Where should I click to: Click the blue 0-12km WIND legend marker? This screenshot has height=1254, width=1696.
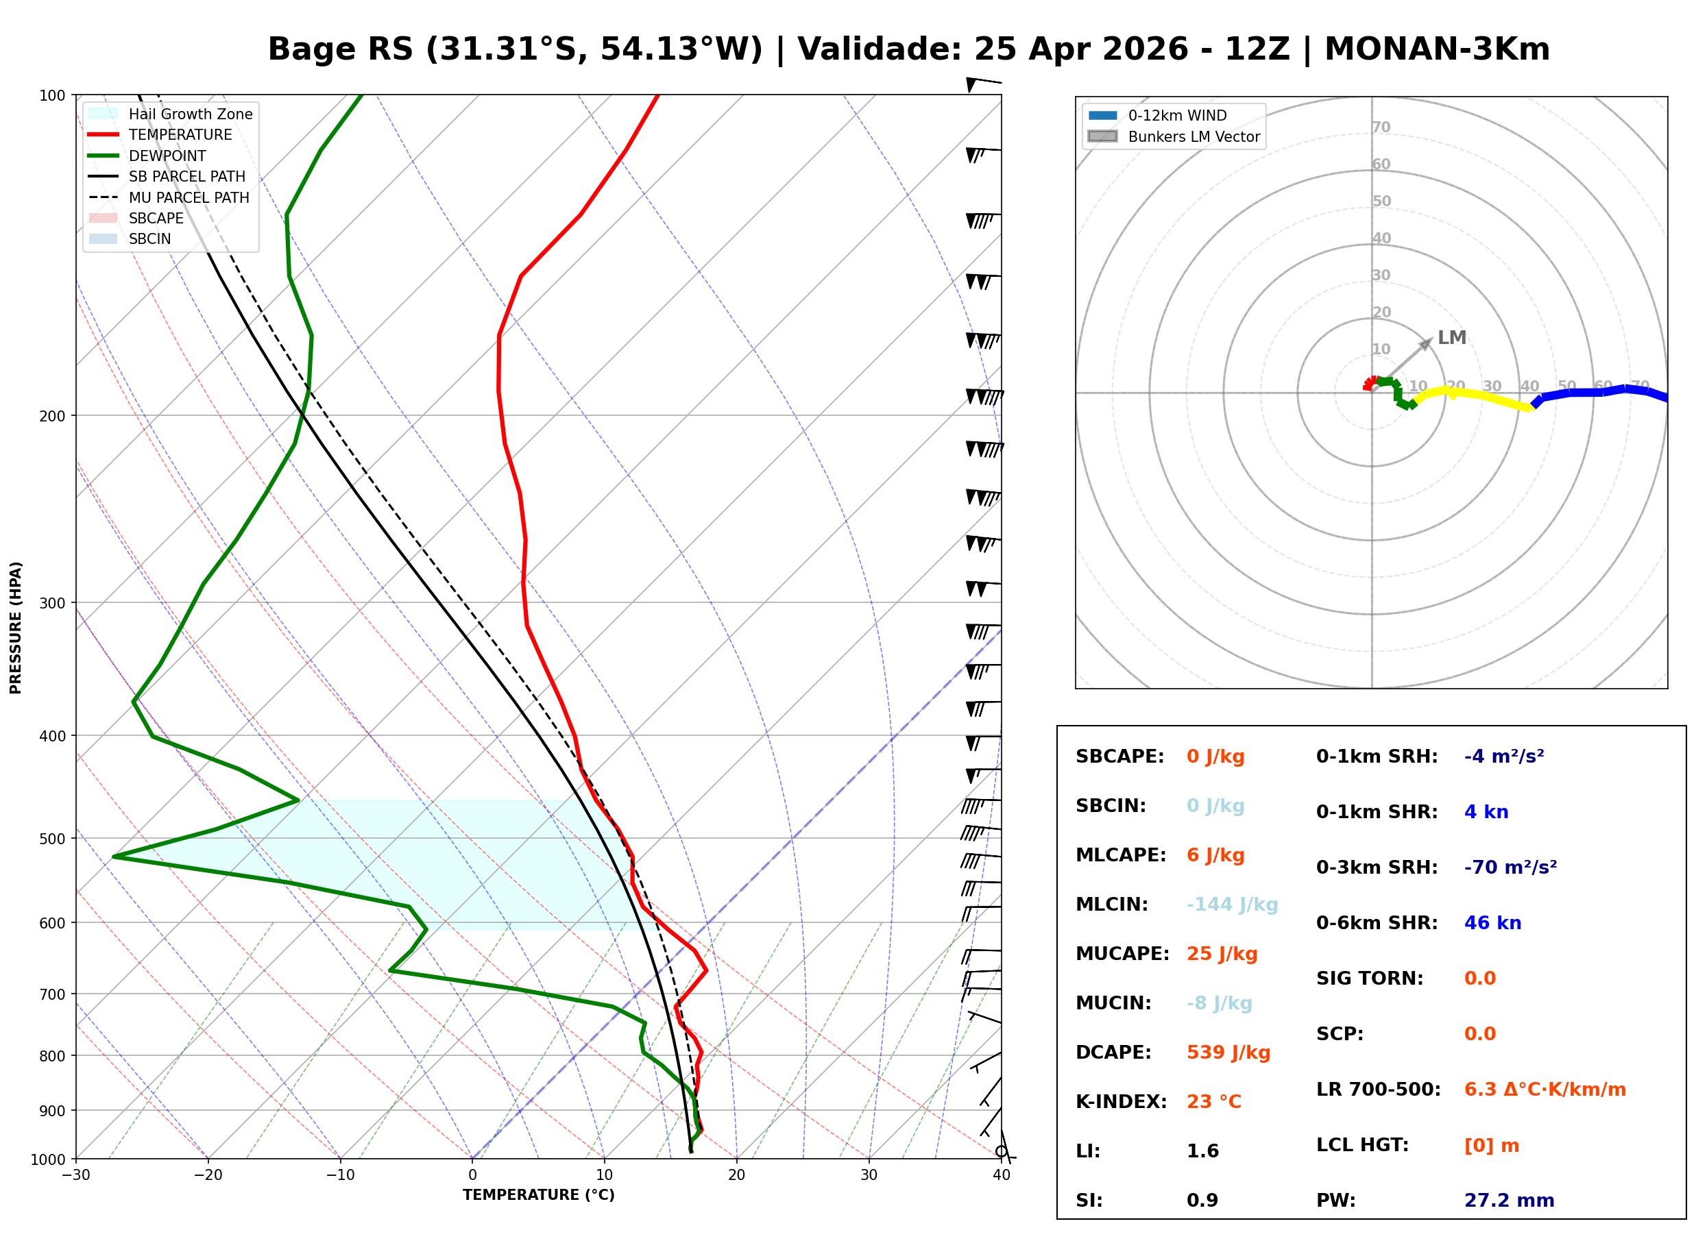click(x=1102, y=115)
